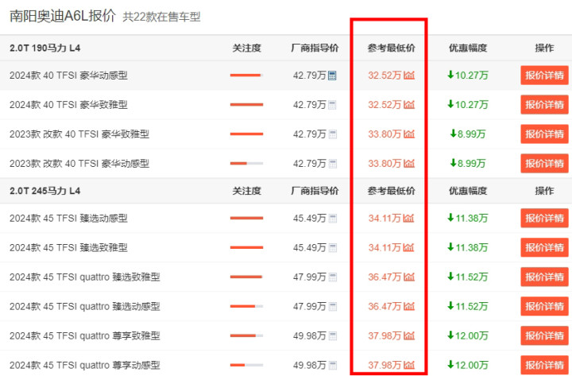Click 报价详情 for 45 TFSI 臻选致雅型

click(x=544, y=248)
